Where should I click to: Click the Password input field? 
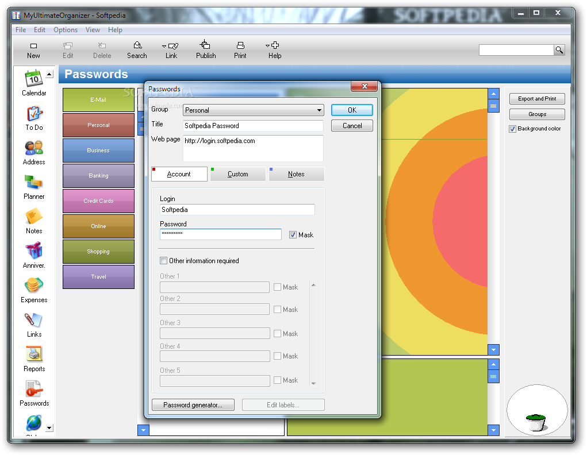(x=221, y=234)
